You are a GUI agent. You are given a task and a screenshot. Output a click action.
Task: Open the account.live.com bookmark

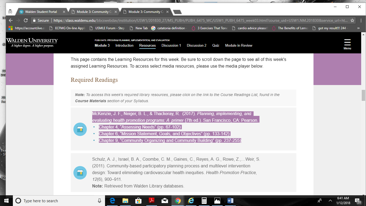(x=27, y=28)
